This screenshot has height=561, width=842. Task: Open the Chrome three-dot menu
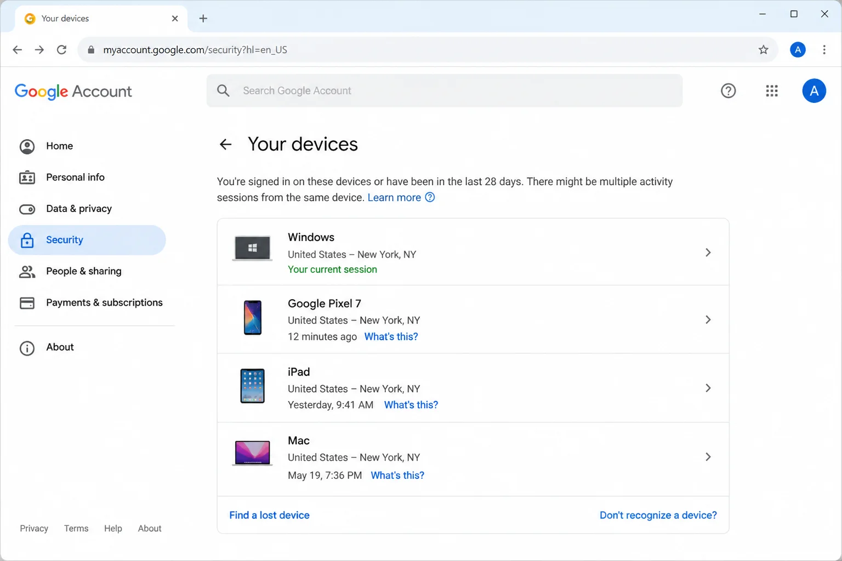824,50
